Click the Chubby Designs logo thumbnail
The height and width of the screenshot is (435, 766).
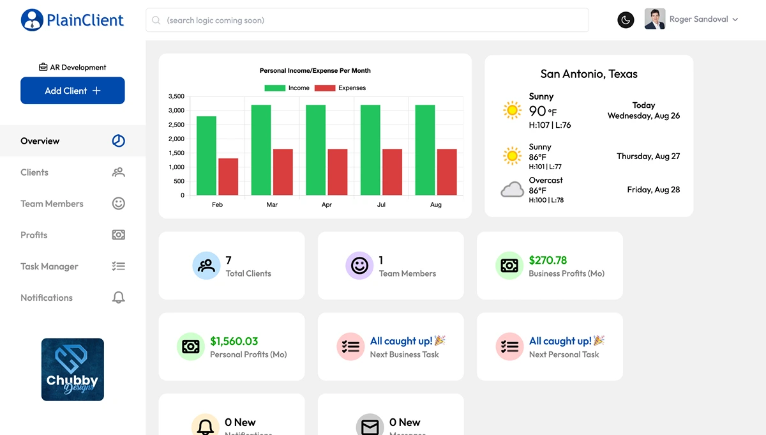click(x=73, y=369)
